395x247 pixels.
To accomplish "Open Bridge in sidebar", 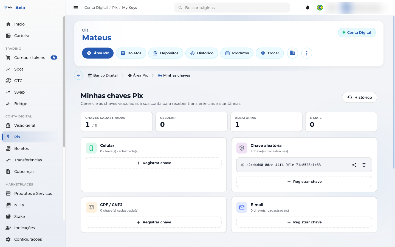I will point(31,104).
